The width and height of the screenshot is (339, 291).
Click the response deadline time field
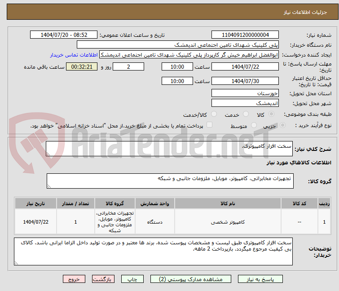(177, 67)
